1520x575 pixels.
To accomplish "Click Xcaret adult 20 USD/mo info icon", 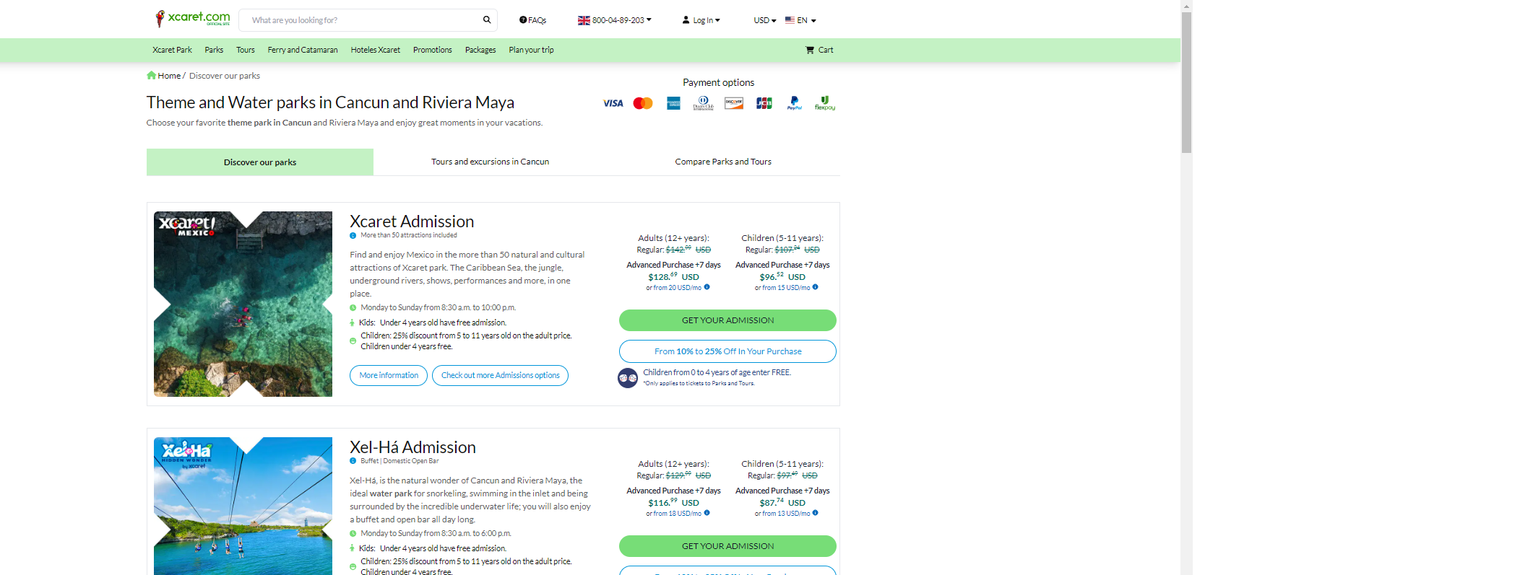I will click(707, 287).
